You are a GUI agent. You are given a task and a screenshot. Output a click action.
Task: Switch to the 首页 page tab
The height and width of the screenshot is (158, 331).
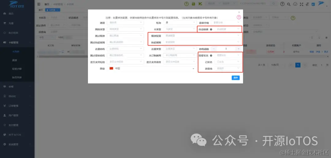tap(40, 10)
